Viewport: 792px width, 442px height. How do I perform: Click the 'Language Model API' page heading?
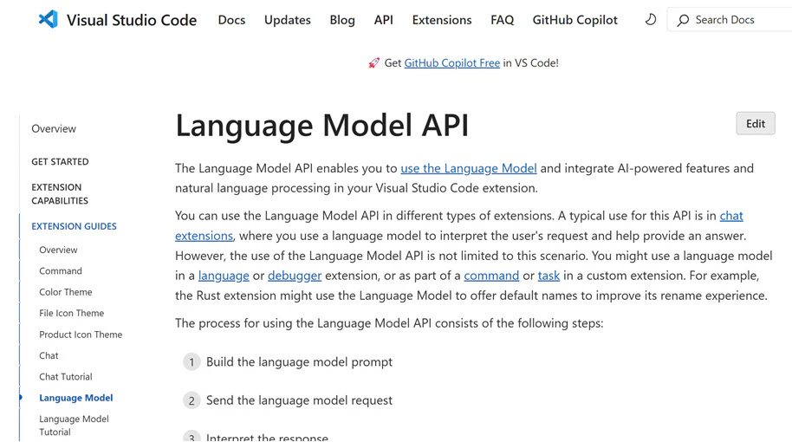coord(322,126)
